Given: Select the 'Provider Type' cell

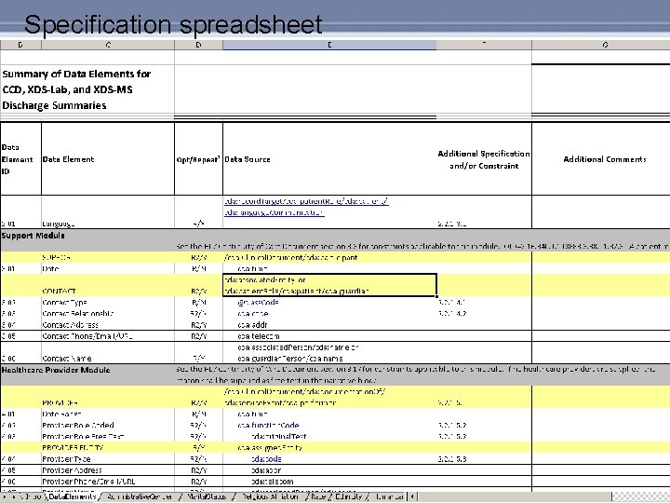Looking at the screenshot, I should (108, 459).
